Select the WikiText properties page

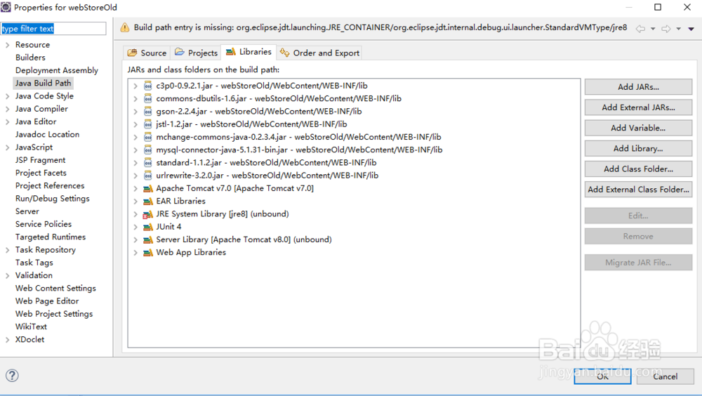click(31, 326)
